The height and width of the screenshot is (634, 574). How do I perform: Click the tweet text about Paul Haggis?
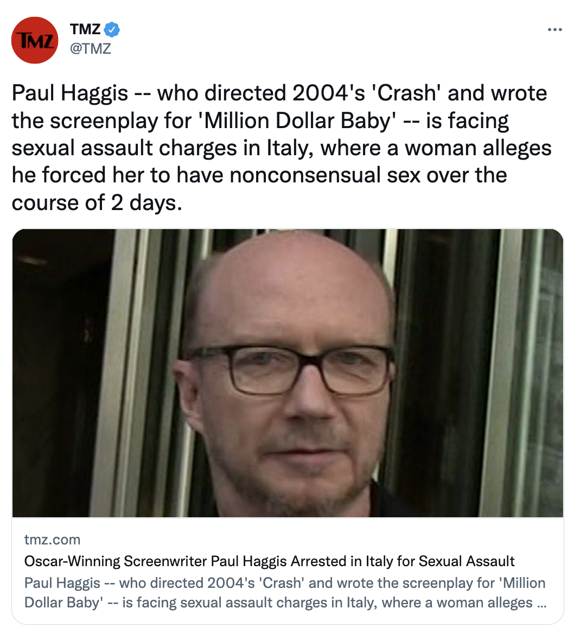282,148
